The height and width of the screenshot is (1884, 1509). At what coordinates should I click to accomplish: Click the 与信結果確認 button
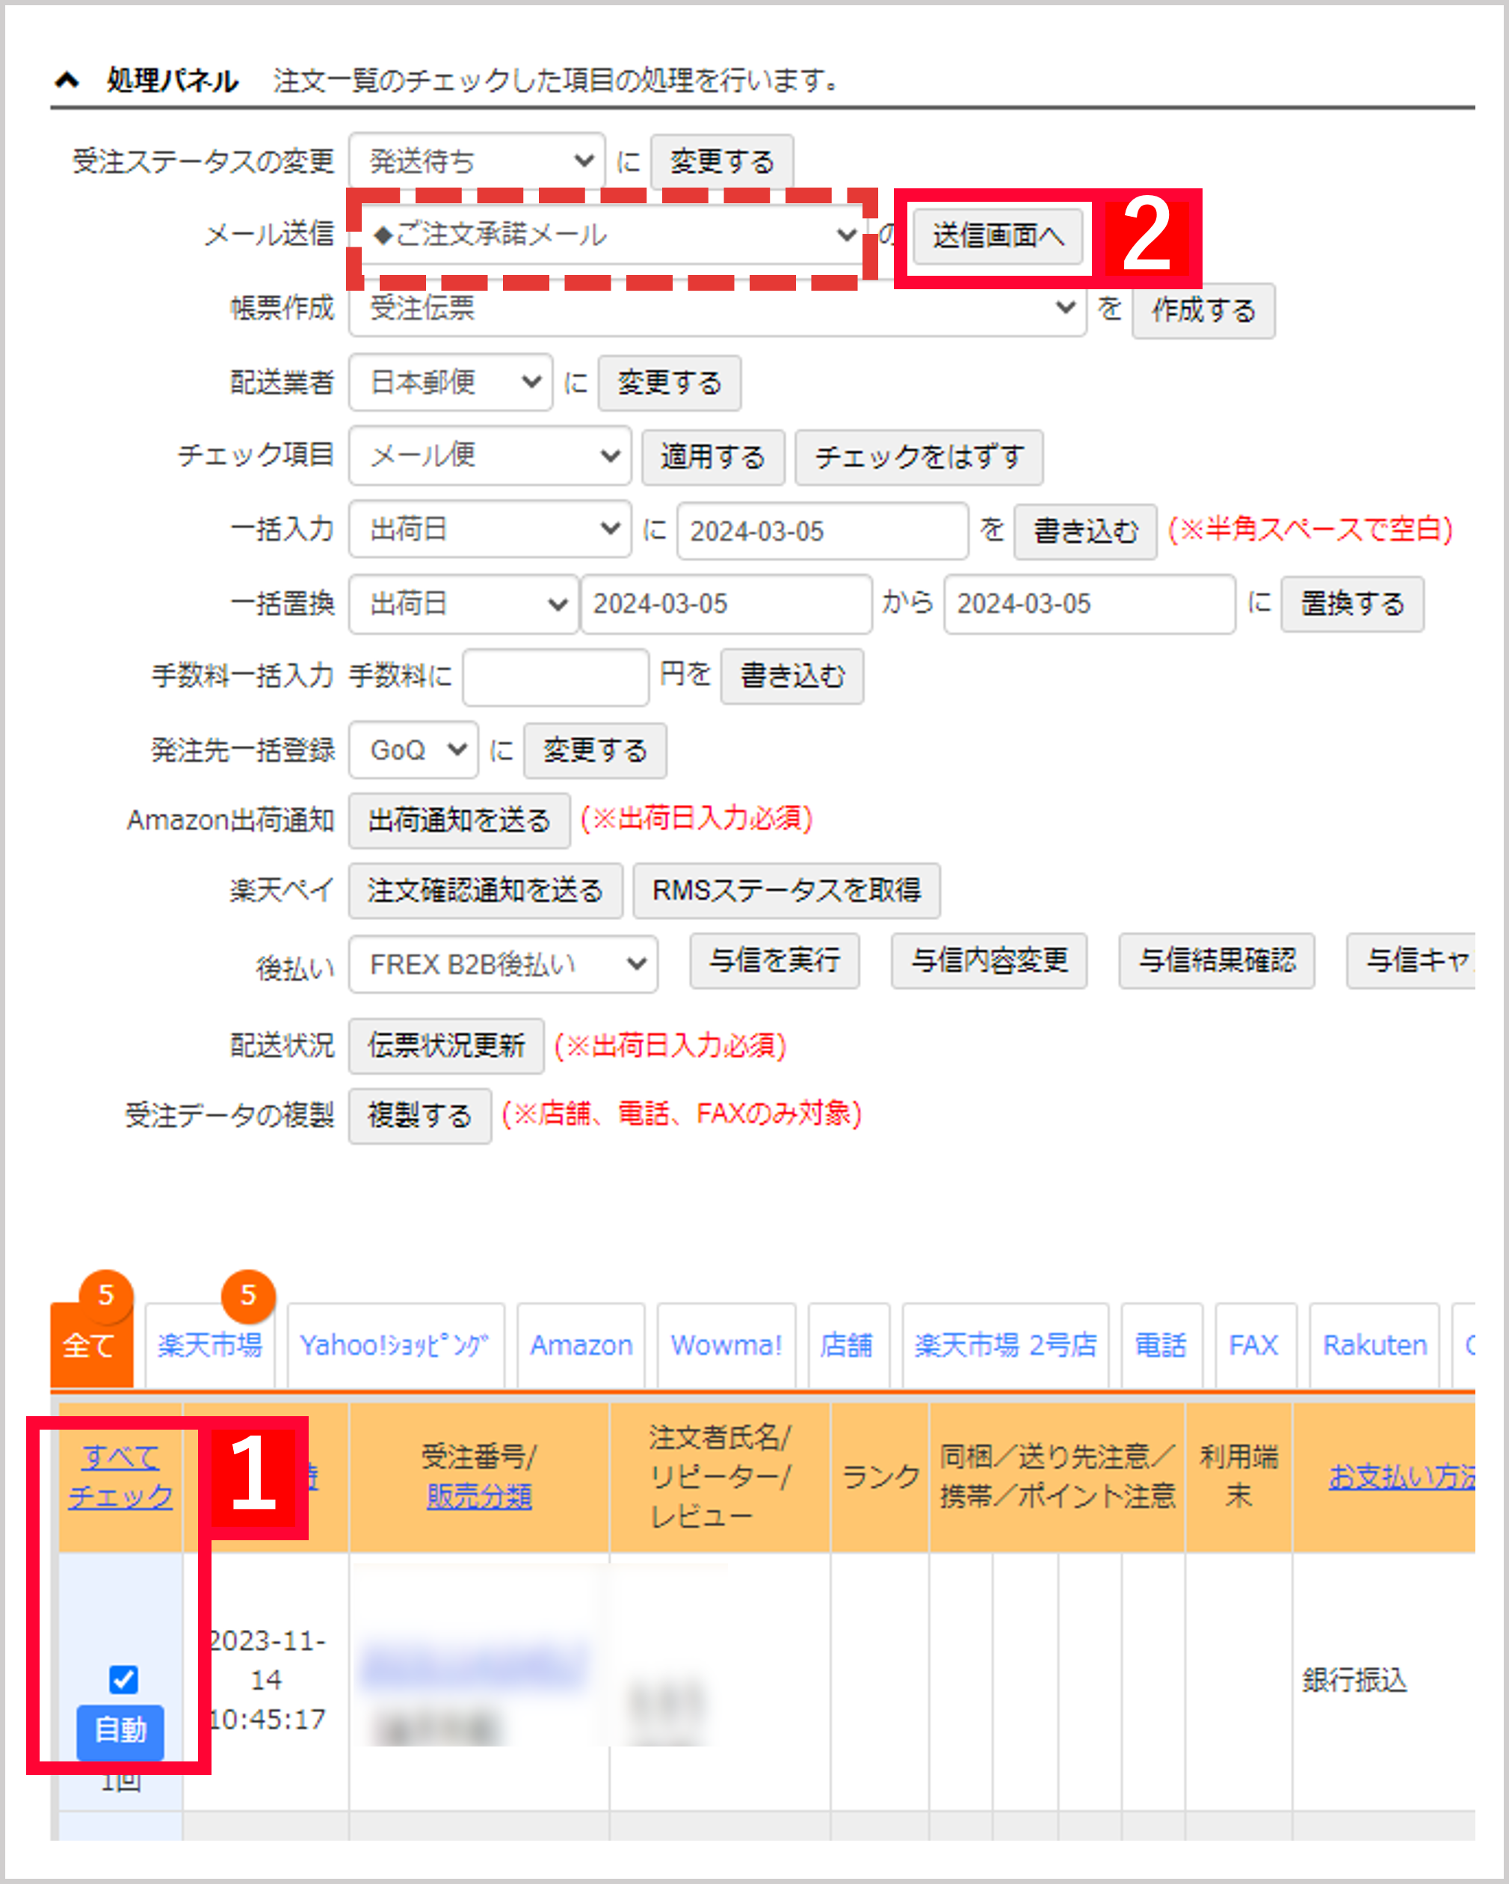1218,960
